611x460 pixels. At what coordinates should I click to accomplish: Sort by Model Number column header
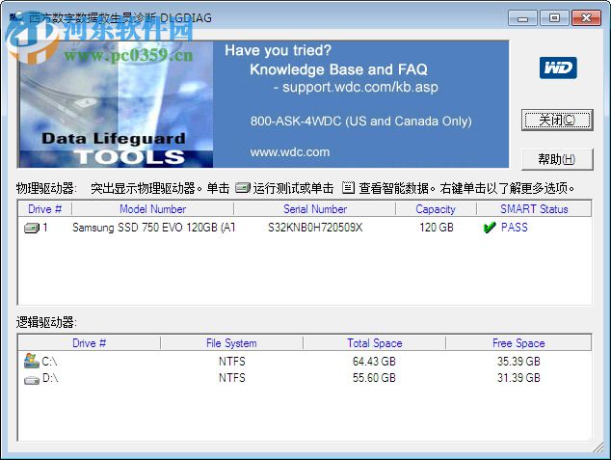pos(152,209)
